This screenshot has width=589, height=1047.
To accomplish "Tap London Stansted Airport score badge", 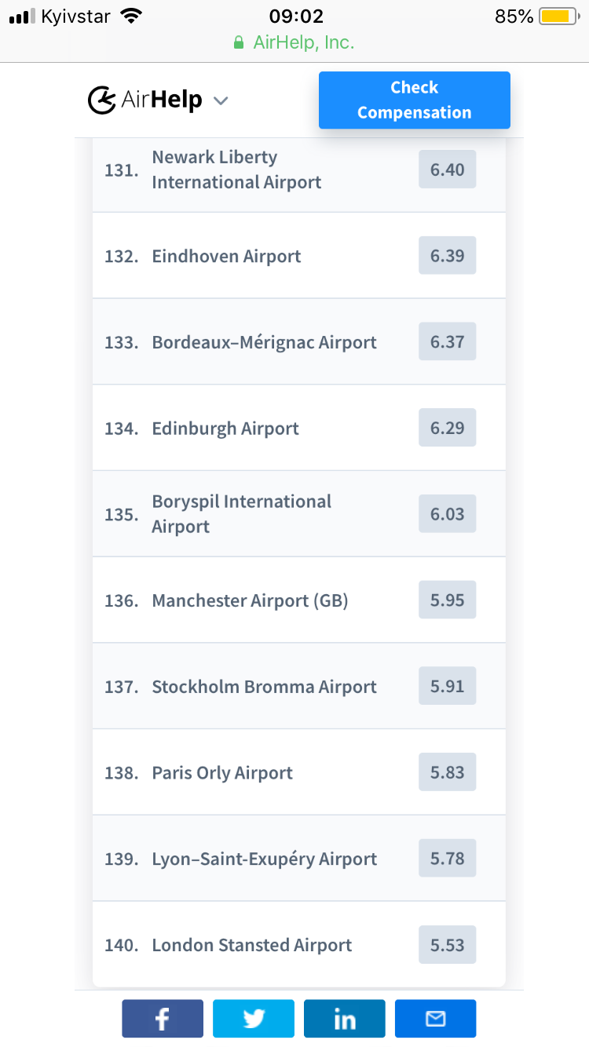I will click(x=447, y=945).
